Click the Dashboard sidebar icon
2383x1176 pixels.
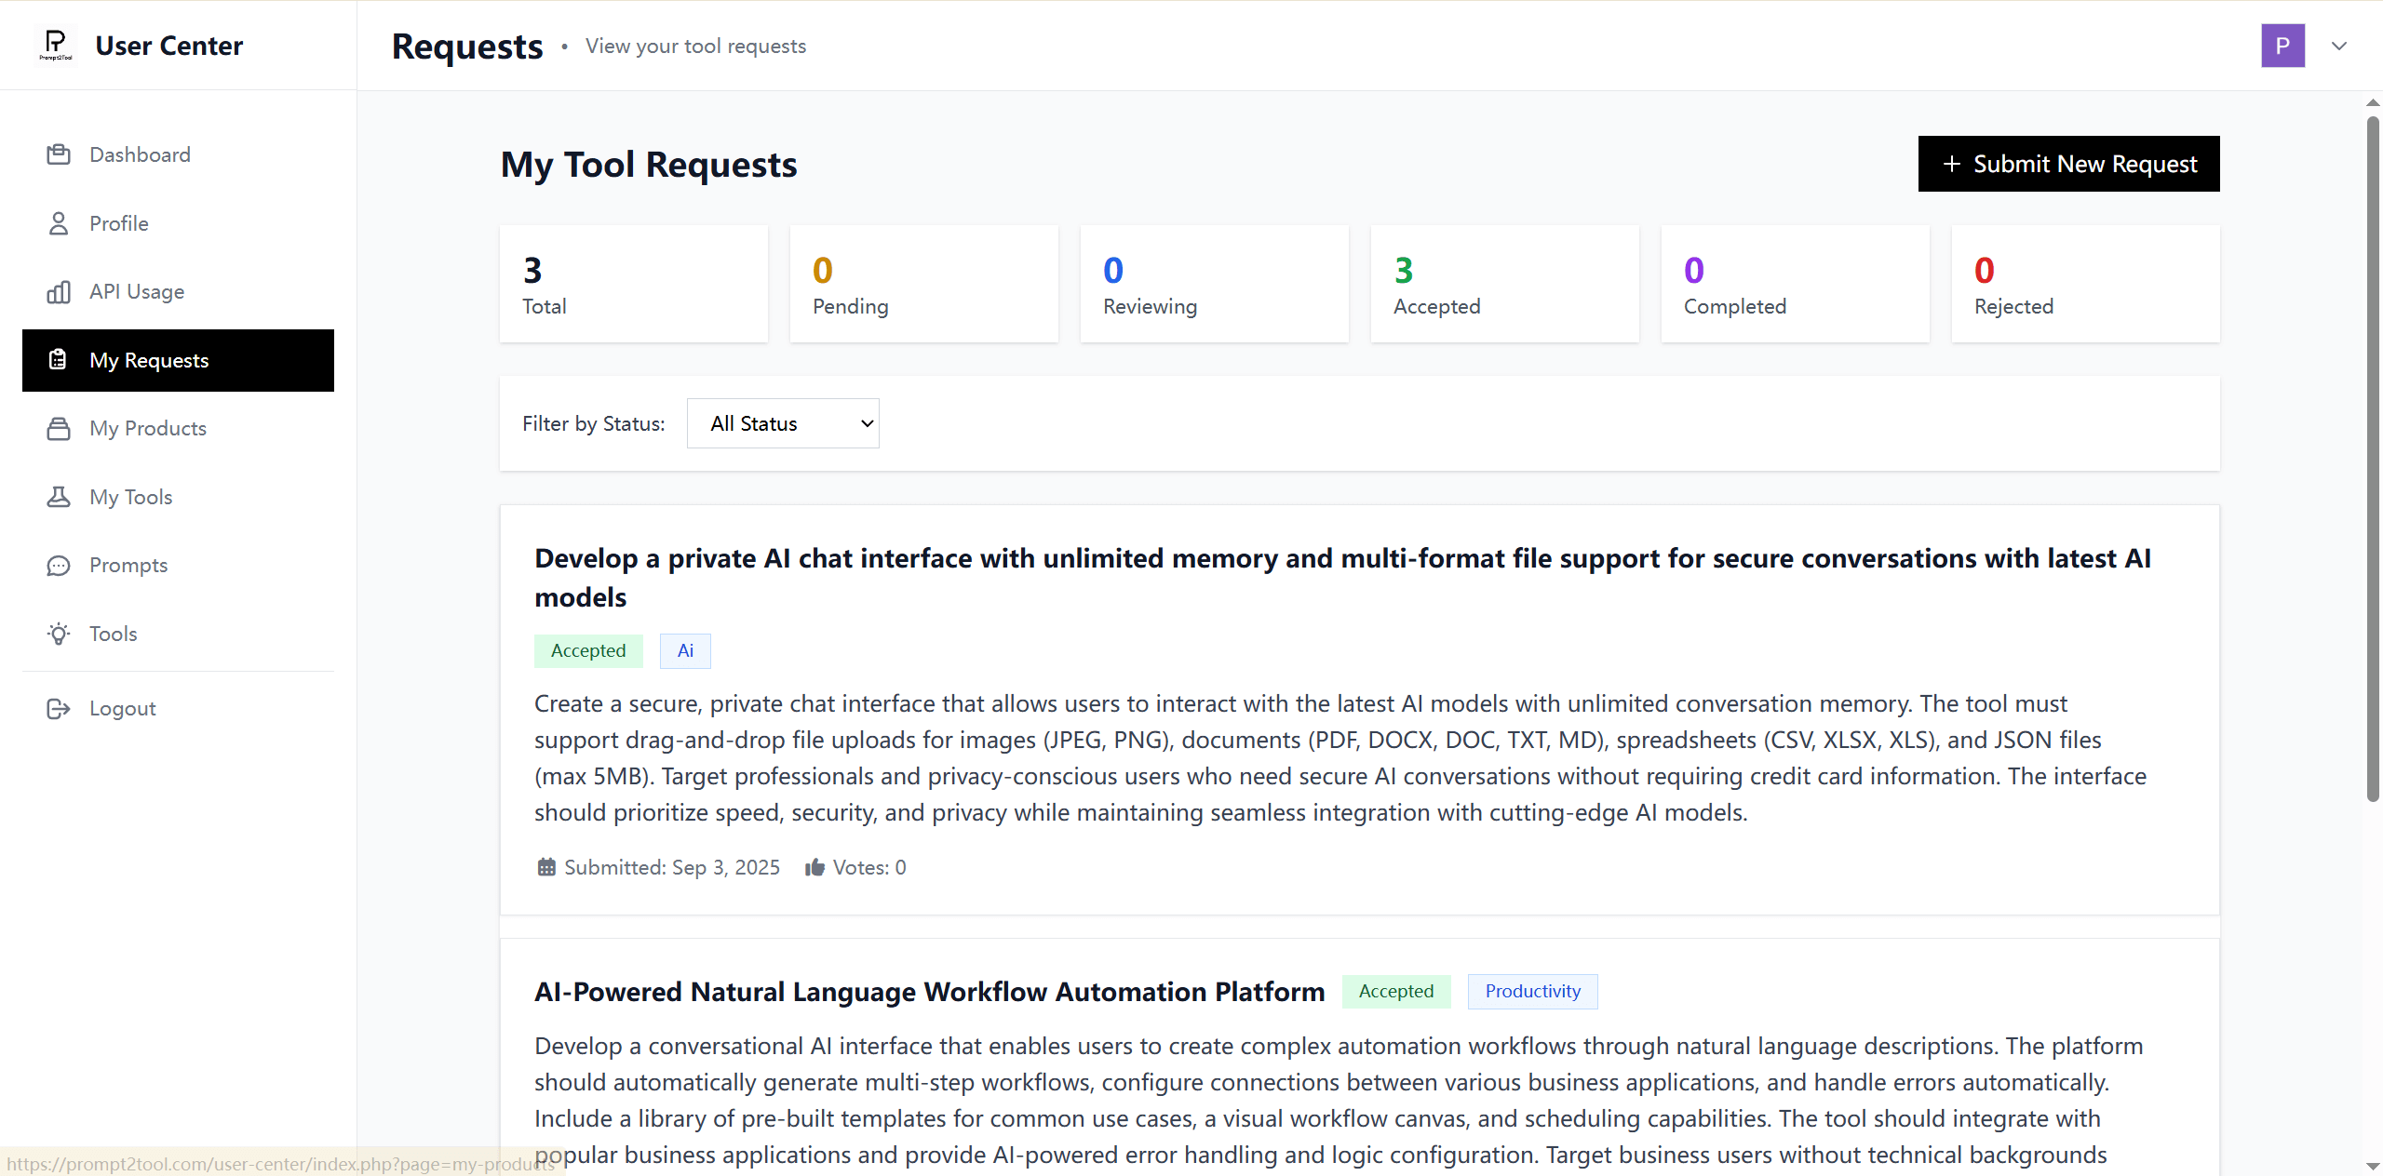[x=59, y=154]
